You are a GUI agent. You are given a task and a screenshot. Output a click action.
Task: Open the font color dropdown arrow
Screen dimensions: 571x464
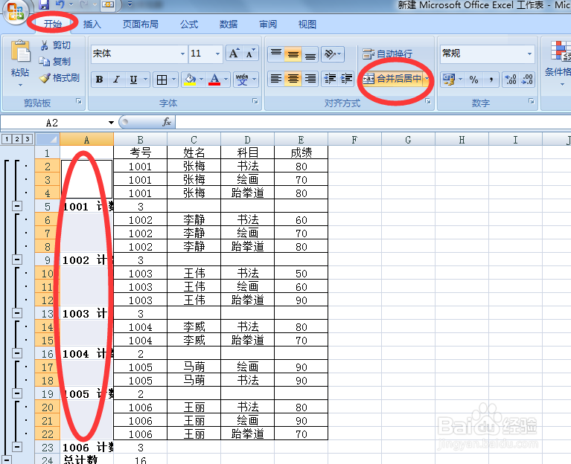pos(226,80)
